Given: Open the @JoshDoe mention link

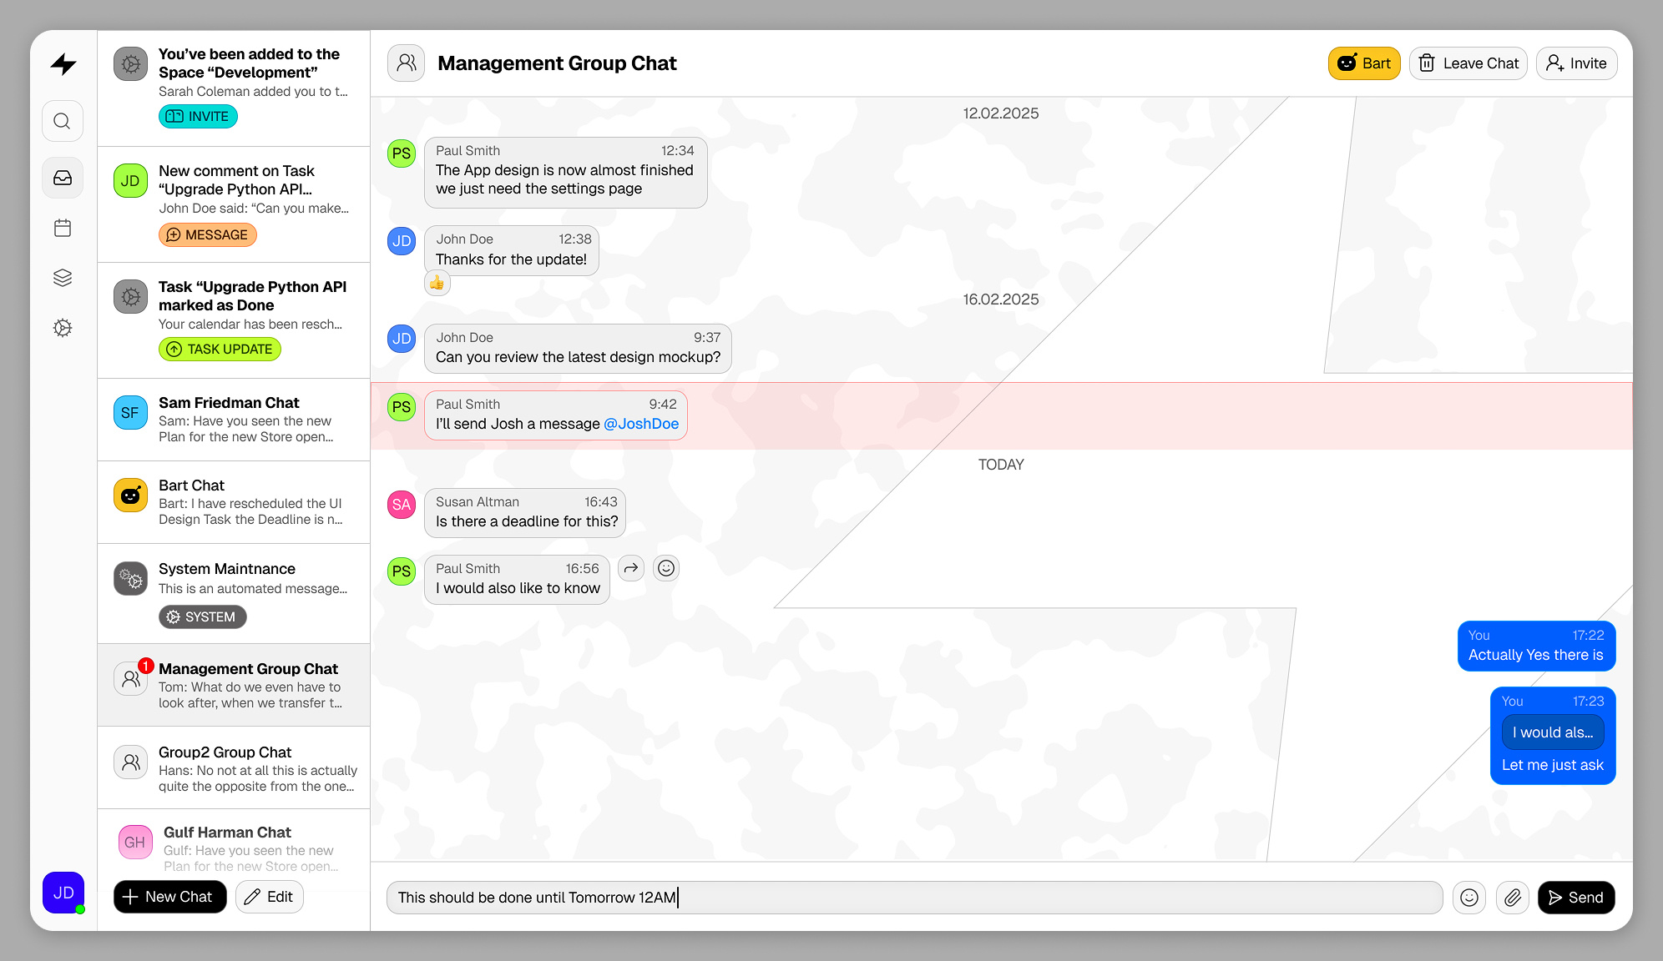Looking at the screenshot, I should click(642, 424).
